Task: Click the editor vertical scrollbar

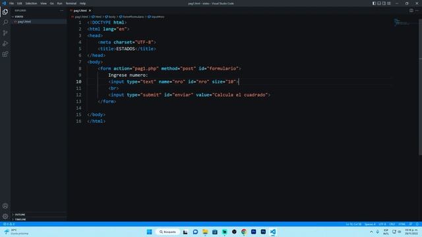Action: tap(420, 86)
